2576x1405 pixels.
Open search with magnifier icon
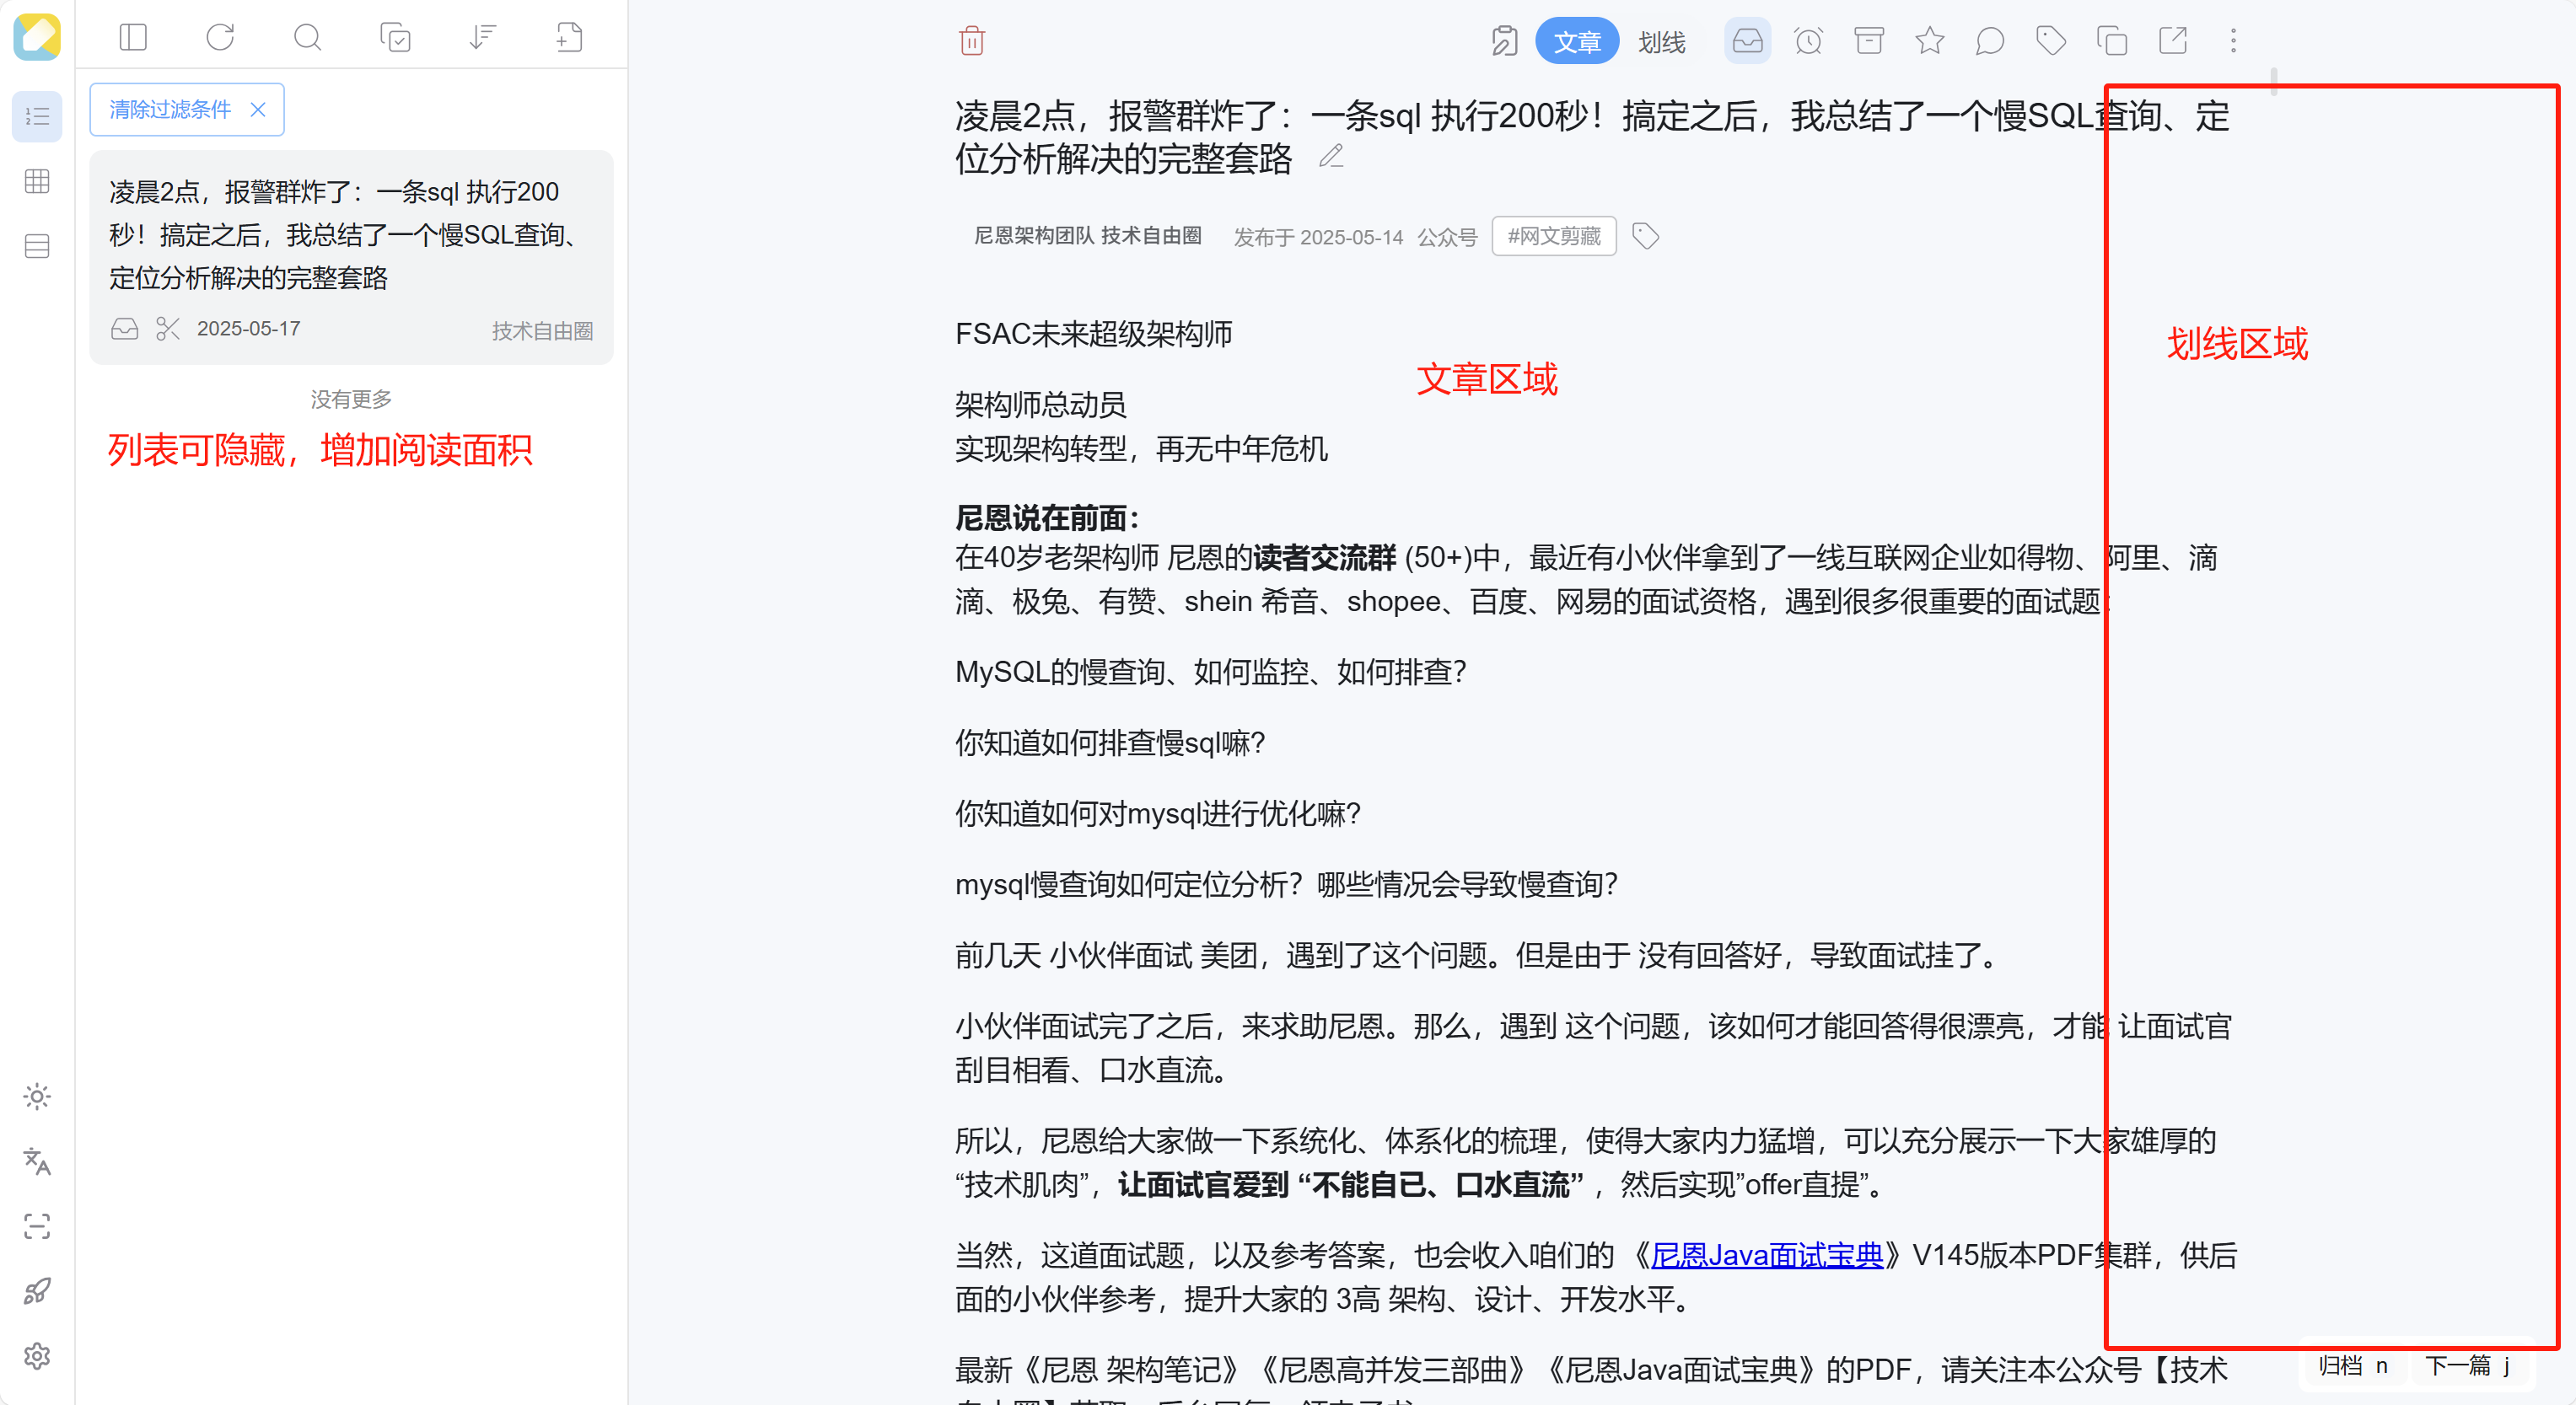coord(308,38)
